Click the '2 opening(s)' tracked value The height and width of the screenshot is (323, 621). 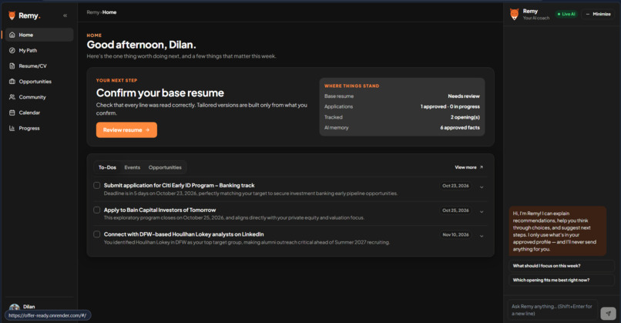[465, 117]
